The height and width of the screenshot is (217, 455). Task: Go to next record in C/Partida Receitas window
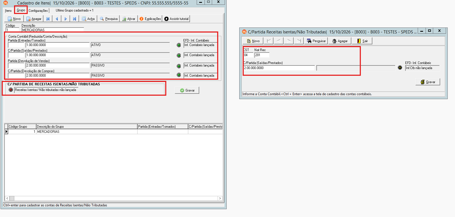click(x=289, y=41)
